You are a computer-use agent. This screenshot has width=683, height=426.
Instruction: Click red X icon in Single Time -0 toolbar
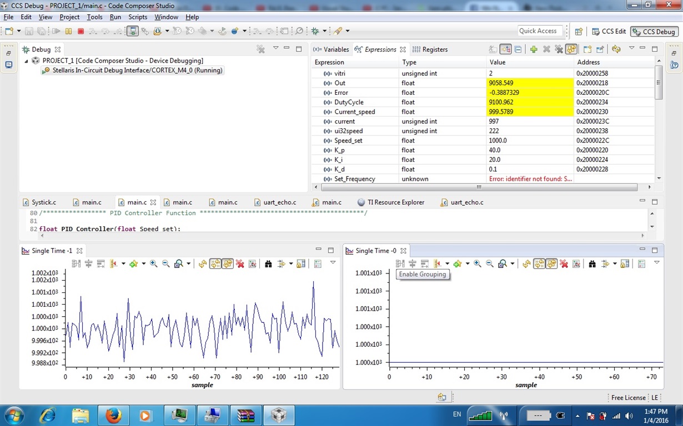[564, 264]
